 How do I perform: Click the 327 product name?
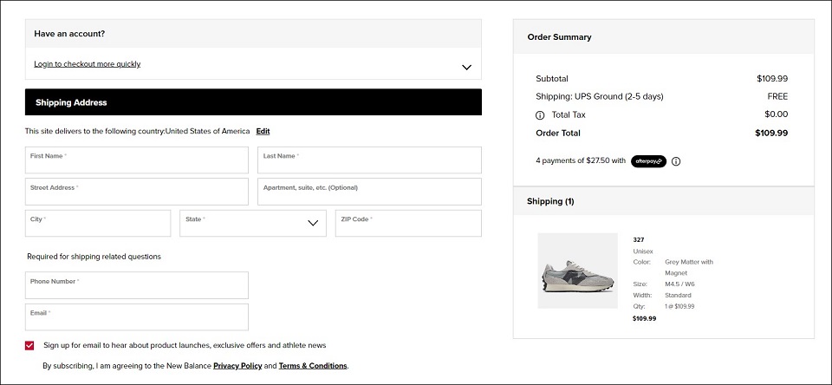click(x=639, y=240)
